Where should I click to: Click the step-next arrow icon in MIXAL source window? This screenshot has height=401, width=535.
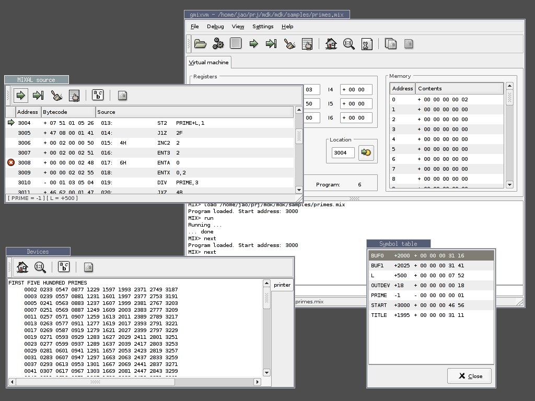click(38, 96)
